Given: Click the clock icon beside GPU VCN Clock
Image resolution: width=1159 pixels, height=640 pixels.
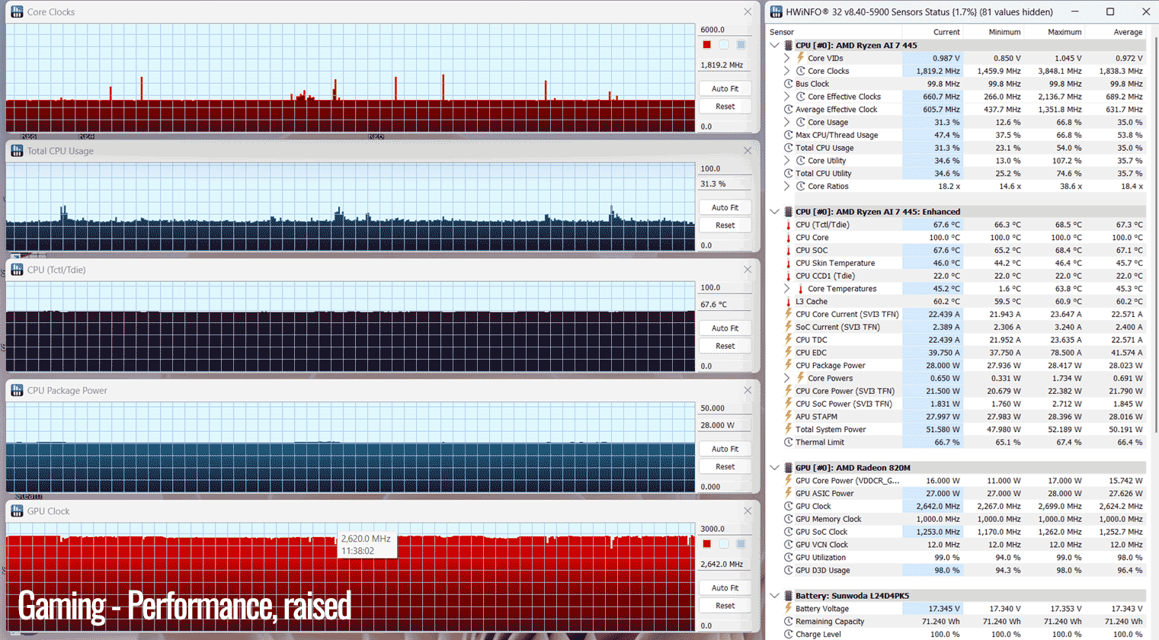Looking at the screenshot, I should tap(789, 545).
